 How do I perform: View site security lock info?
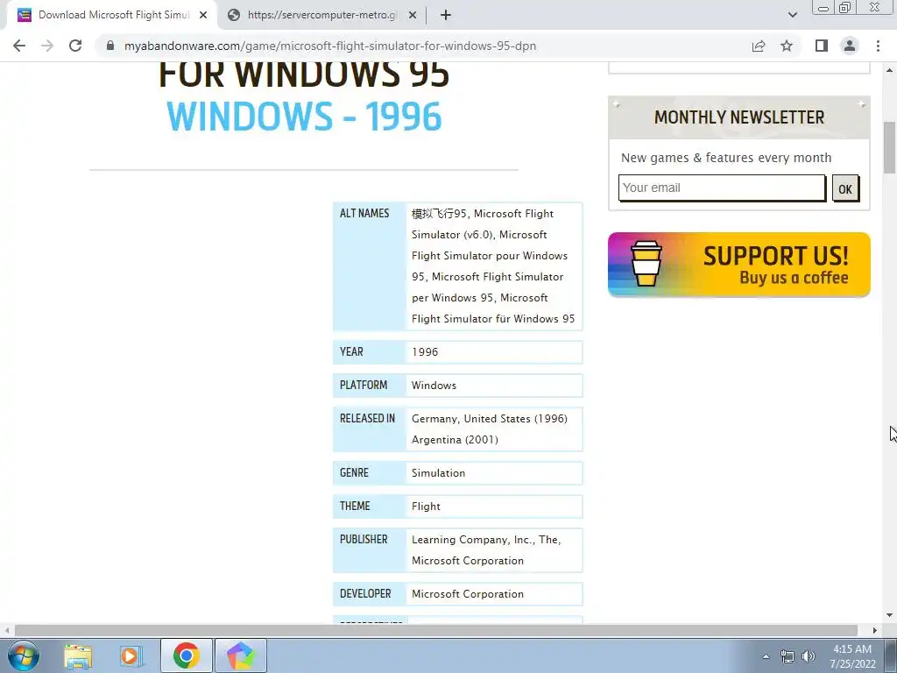tap(110, 46)
